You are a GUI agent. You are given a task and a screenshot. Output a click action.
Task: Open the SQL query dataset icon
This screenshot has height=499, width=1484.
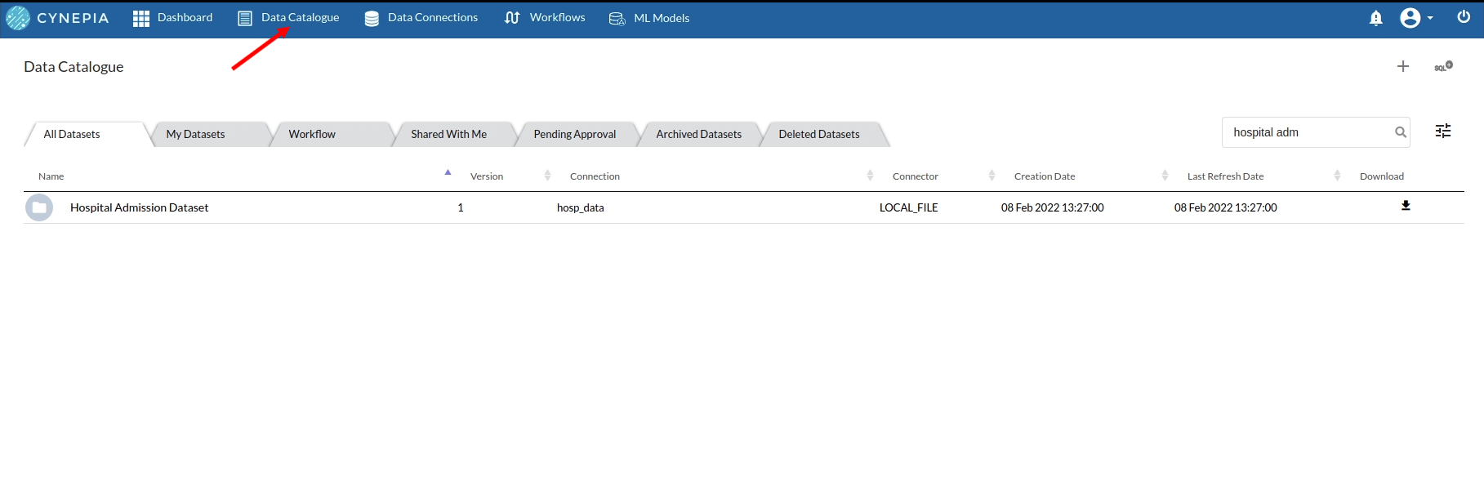tap(1443, 66)
